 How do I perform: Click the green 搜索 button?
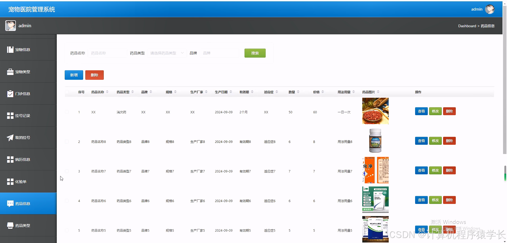255,53
